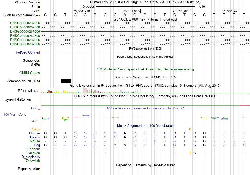Click 'Repeating Elements by RepeatMasker' title
The width and height of the screenshot is (250, 175).
145,165
